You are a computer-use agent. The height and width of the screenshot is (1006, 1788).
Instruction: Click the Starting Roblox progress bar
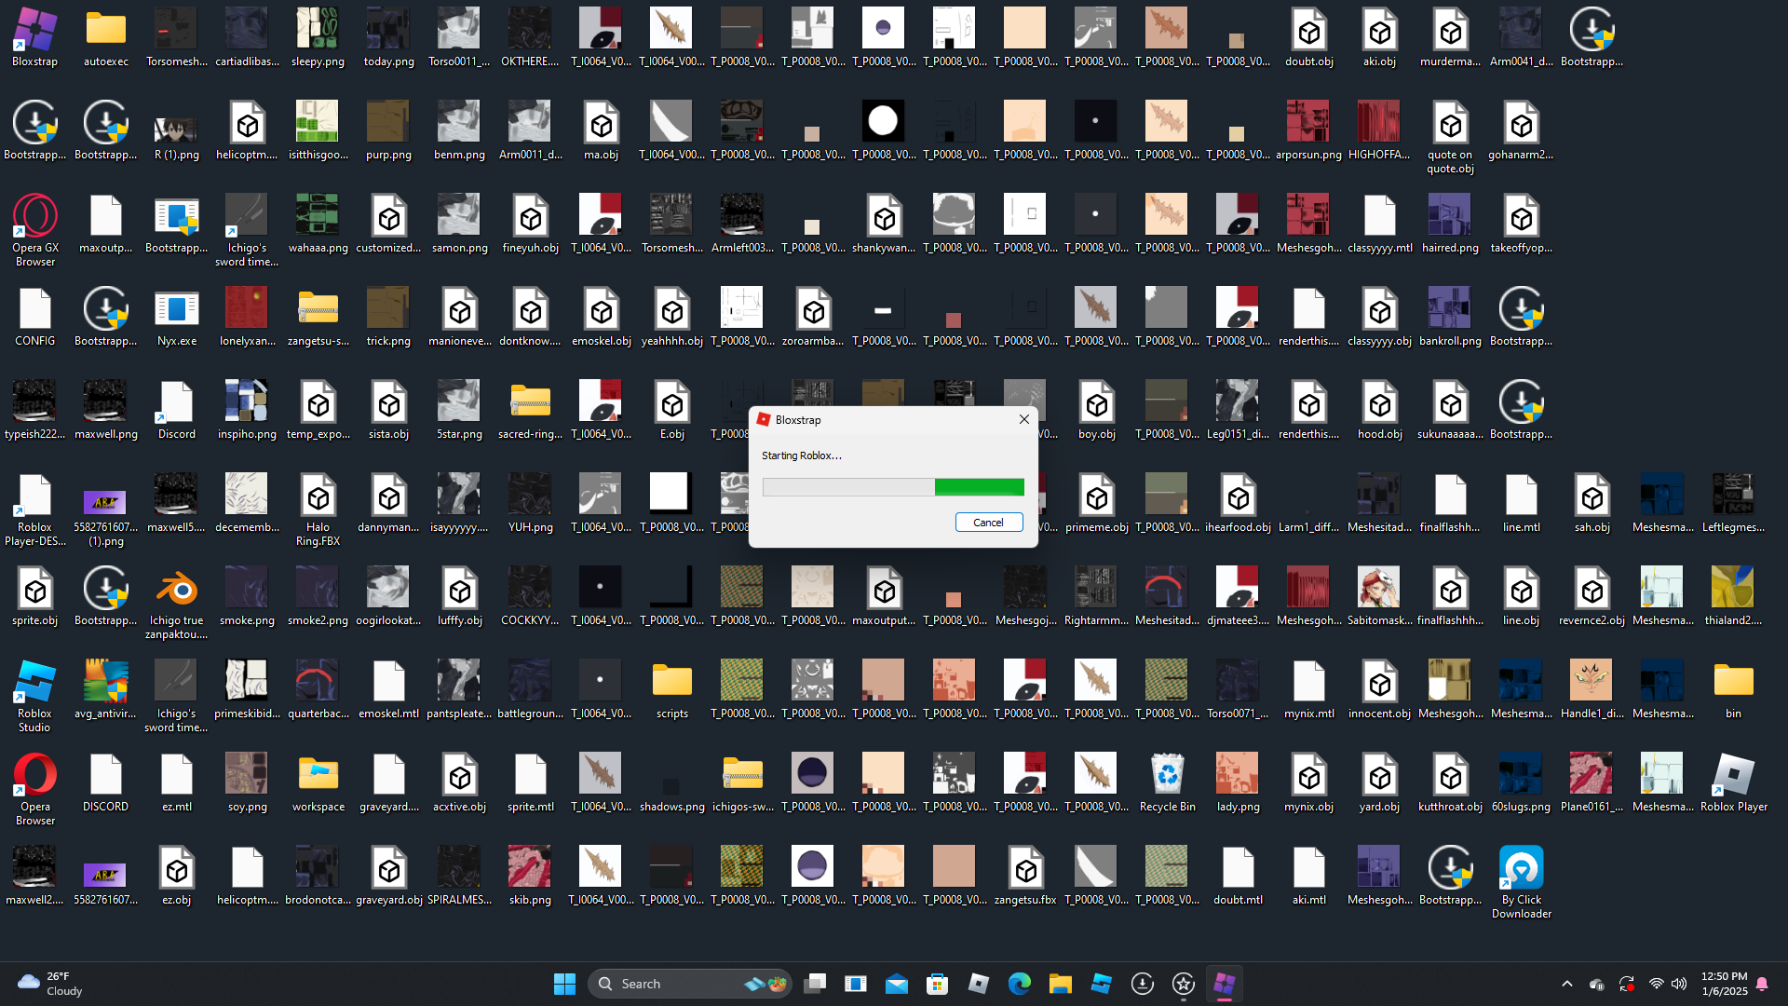click(x=892, y=487)
